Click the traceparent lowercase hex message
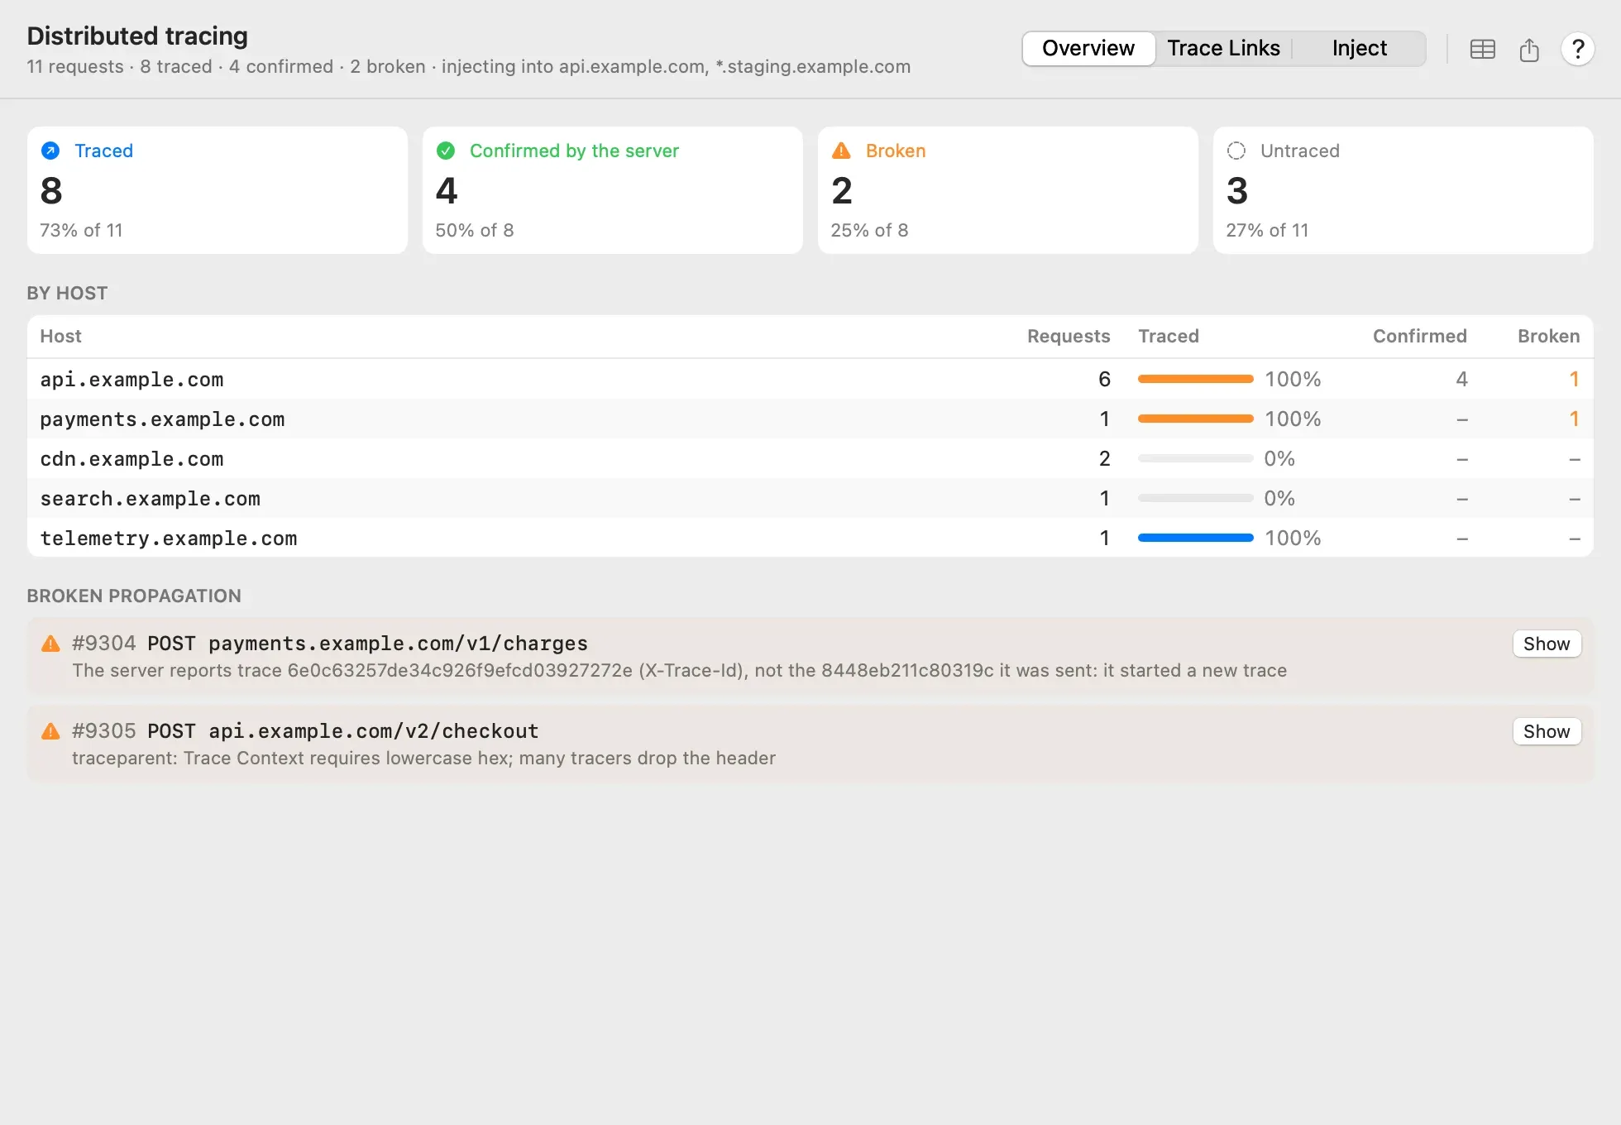This screenshot has height=1125, width=1621. pyautogui.click(x=423, y=758)
